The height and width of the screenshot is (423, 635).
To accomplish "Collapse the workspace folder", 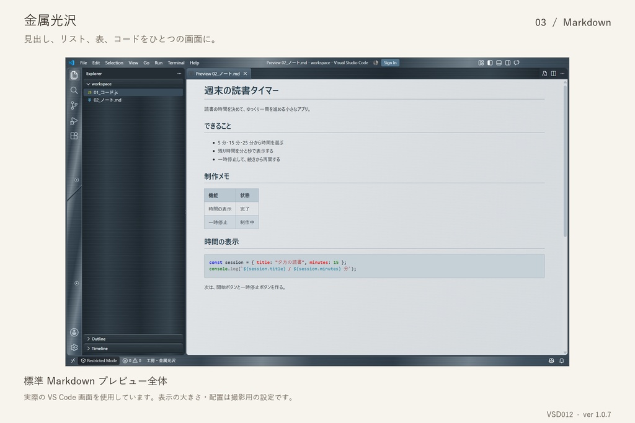I will tap(133, 84).
